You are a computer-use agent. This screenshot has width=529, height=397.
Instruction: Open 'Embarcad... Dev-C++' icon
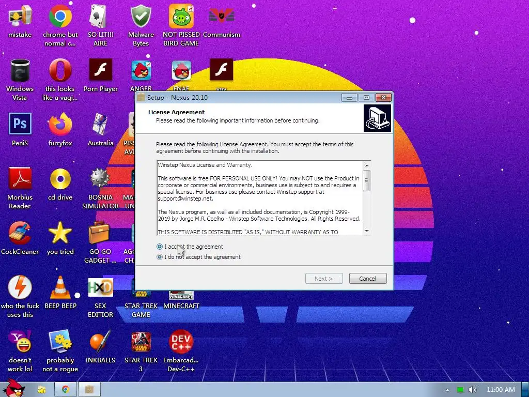tap(181, 351)
